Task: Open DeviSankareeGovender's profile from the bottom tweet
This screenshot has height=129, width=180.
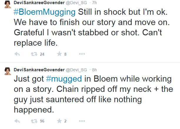Action: click(39, 70)
